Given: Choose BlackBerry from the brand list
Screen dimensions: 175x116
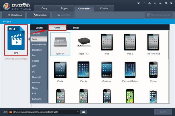Looking at the screenshot, I should point(37,50).
